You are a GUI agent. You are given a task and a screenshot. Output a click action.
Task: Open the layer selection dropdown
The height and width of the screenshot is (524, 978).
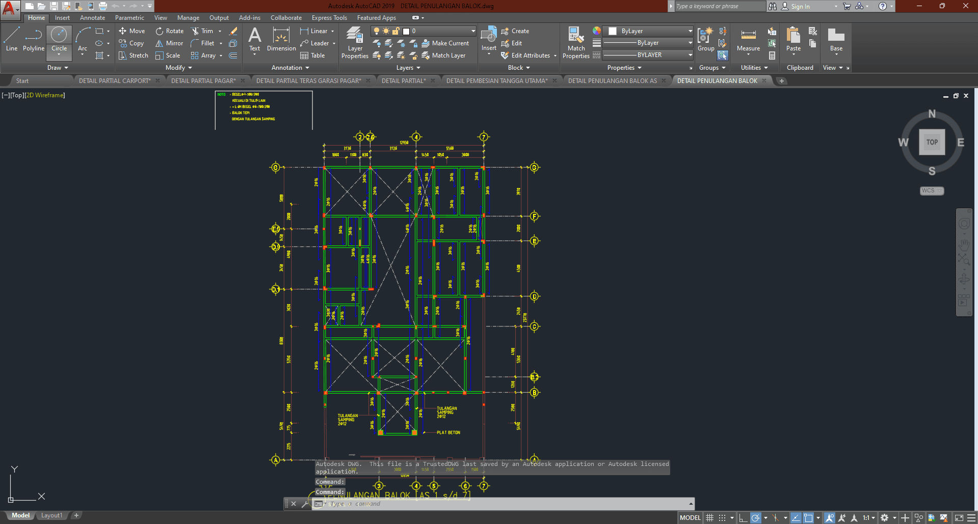pos(439,31)
